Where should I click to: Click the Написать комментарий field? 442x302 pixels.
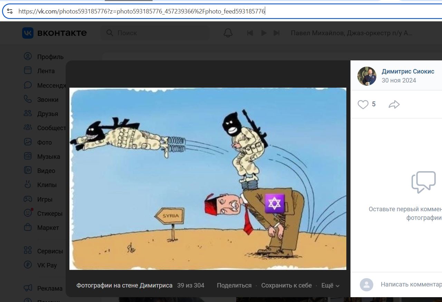411,284
